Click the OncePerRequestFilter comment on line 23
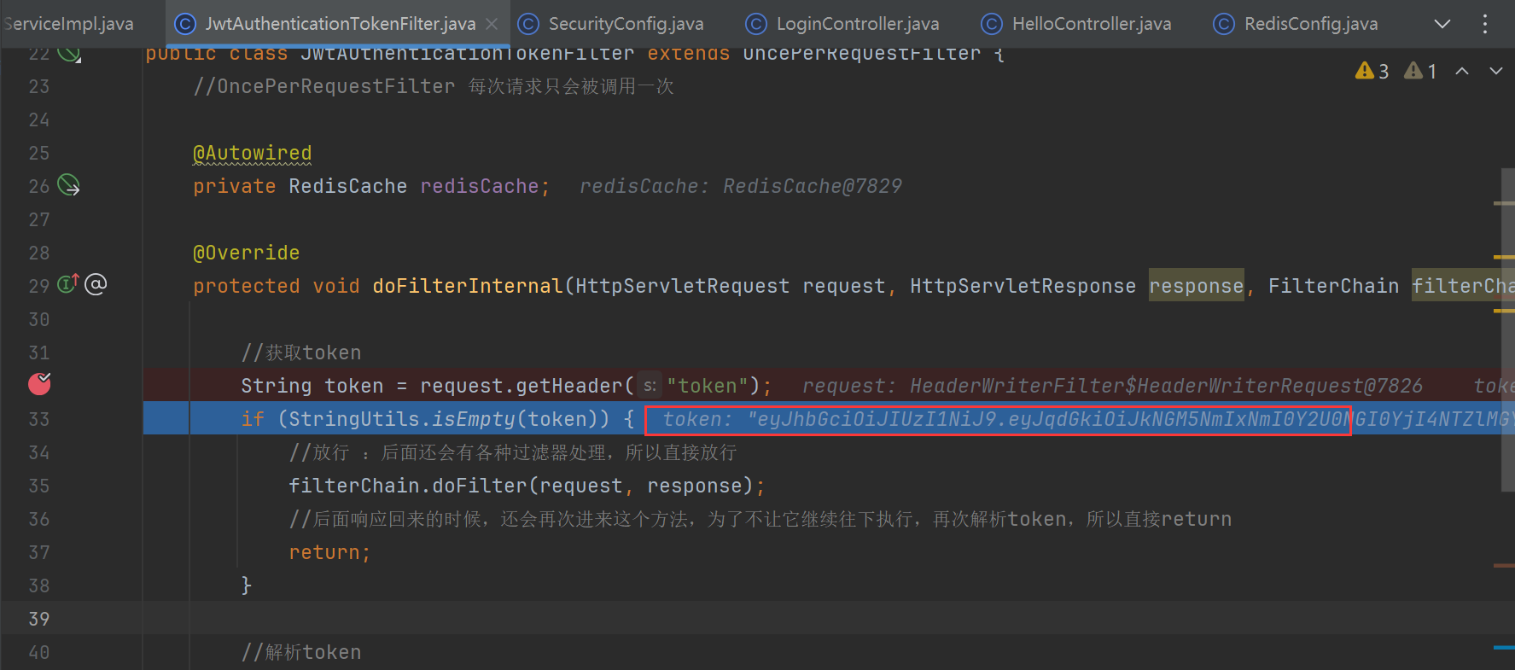 (x=434, y=86)
